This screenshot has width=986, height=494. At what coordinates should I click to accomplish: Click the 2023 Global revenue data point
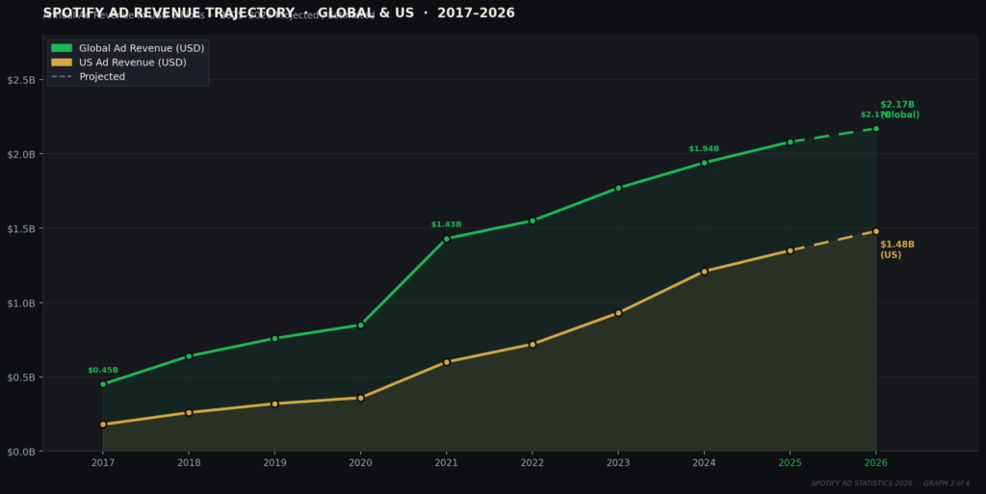pos(618,188)
